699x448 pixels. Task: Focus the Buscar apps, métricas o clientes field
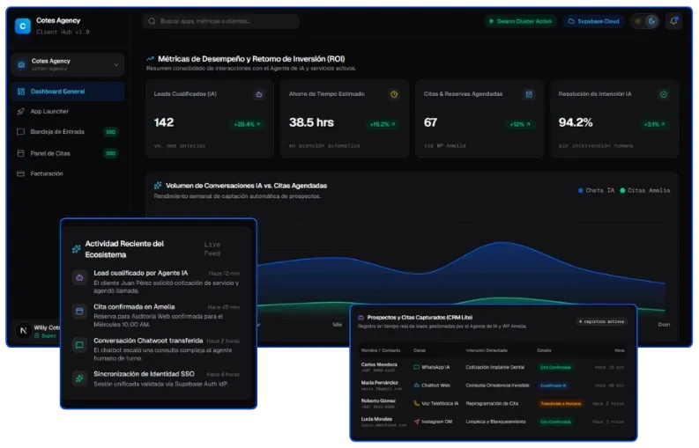(221, 21)
